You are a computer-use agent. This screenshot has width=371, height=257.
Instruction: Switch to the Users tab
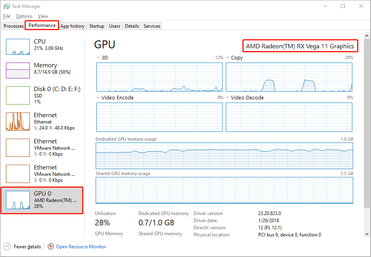click(x=115, y=26)
